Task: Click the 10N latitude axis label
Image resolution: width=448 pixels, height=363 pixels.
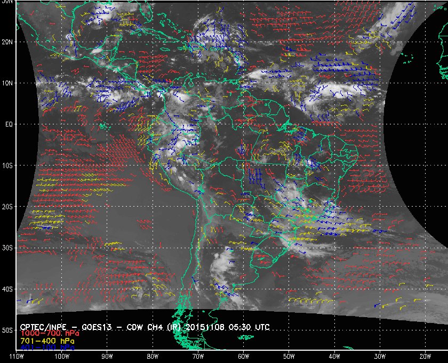Action: point(7,83)
